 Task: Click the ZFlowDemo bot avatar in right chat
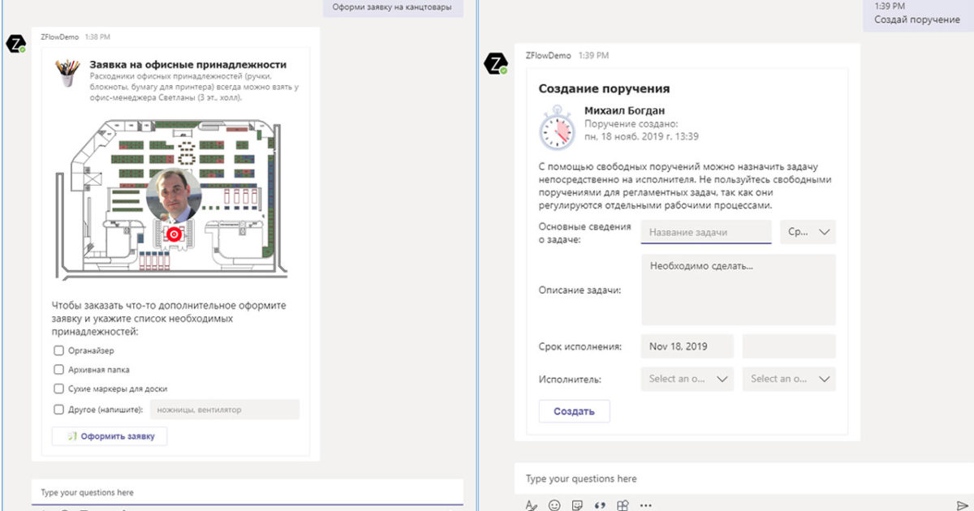(497, 65)
